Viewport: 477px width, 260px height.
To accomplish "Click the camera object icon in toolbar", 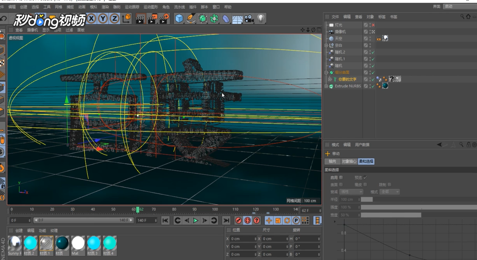I will (249, 19).
